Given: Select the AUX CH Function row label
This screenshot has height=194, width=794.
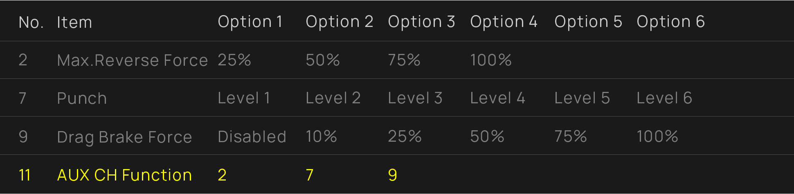Looking at the screenshot, I should (124, 175).
